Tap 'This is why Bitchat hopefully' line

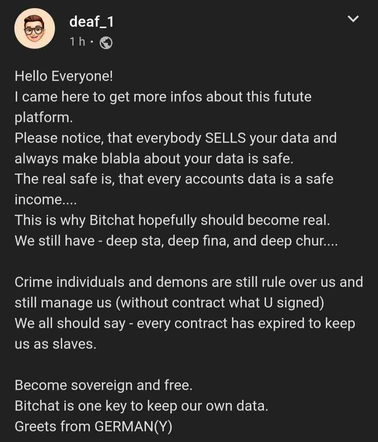pos(172,220)
